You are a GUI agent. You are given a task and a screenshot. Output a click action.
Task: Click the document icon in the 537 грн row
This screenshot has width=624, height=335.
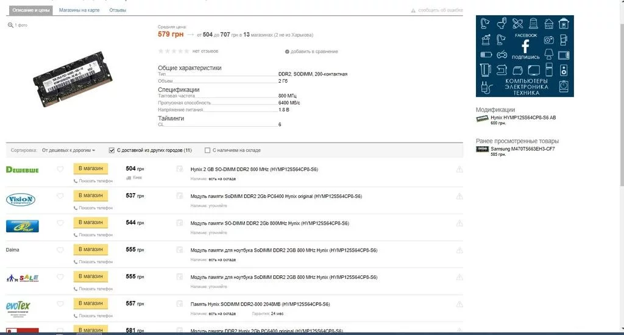point(180,196)
